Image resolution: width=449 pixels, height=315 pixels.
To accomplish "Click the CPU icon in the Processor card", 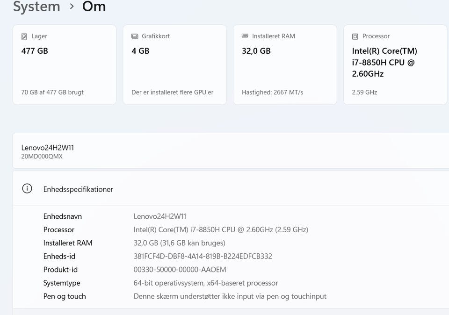I will [355, 36].
